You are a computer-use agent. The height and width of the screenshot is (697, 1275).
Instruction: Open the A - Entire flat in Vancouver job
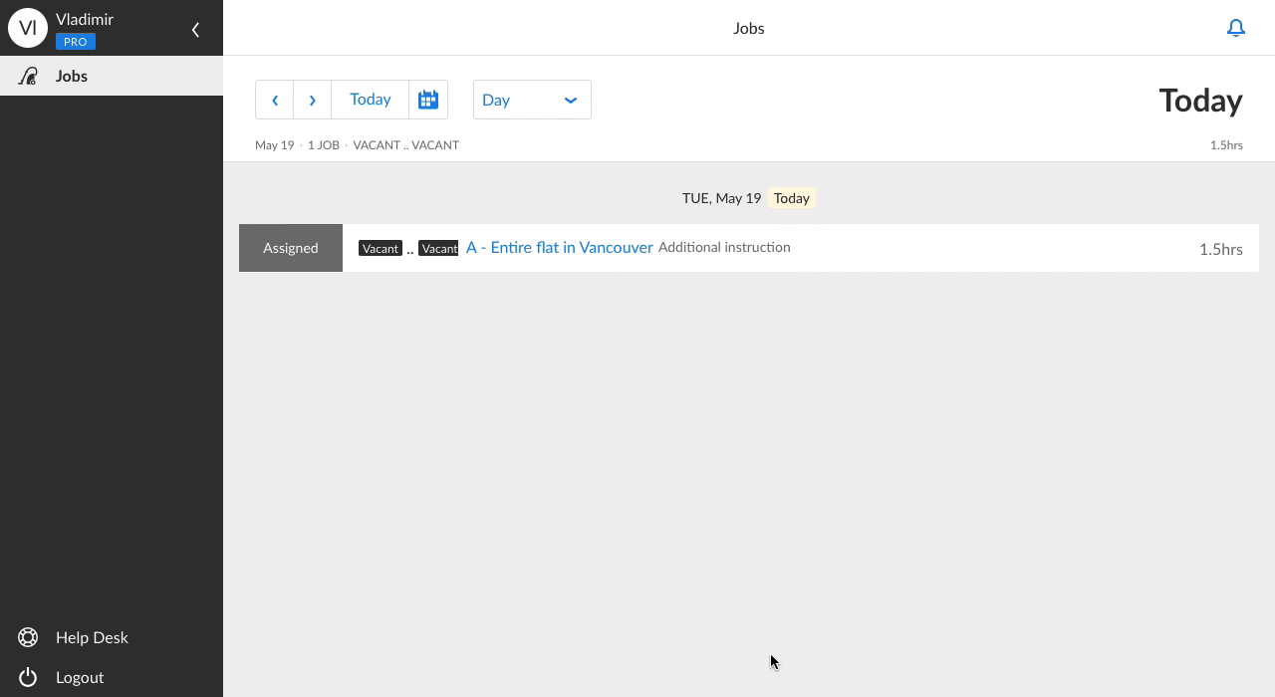click(x=559, y=247)
